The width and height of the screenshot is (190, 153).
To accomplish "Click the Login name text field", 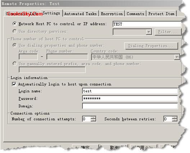I will (130, 91).
